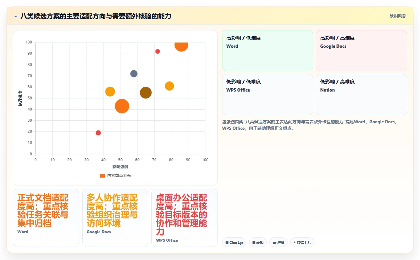
Task: Open the 低影响 / 低难度 WPS Office quadrant card
Action: click(268, 95)
